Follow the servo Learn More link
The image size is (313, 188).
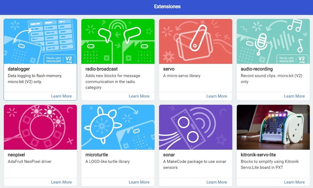[217, 96]
